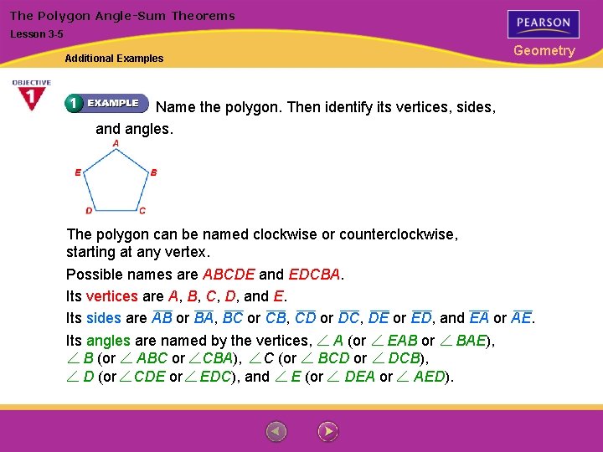603x452 pixels.
Task: Advance with the next slide arrow button
Action: pos(327,432)
